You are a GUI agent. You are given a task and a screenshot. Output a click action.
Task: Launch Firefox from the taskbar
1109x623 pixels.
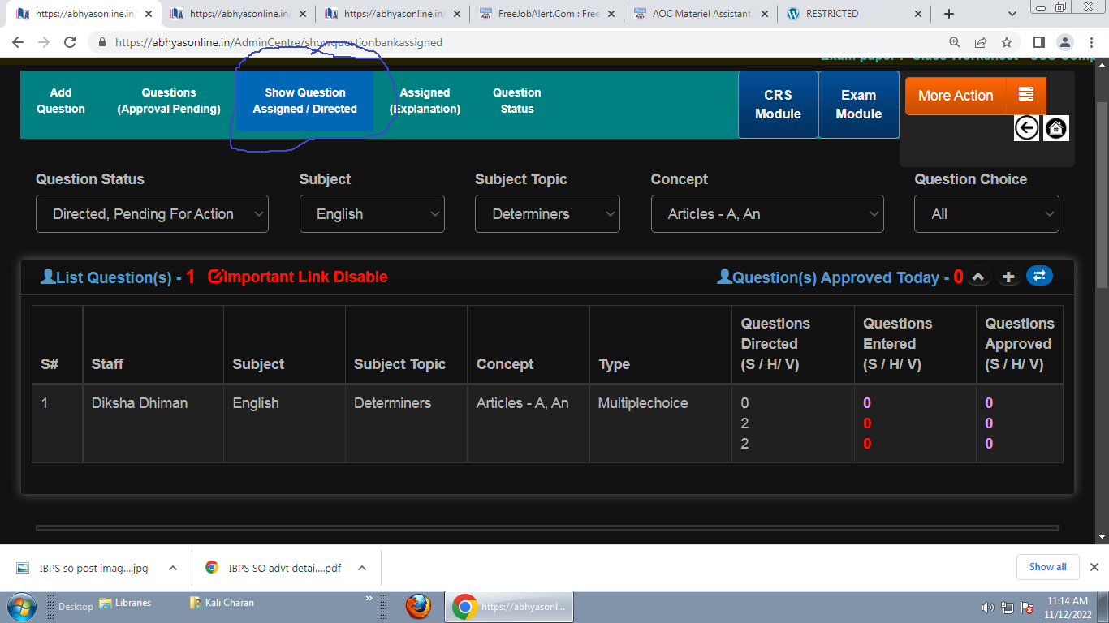pos(417,606)
